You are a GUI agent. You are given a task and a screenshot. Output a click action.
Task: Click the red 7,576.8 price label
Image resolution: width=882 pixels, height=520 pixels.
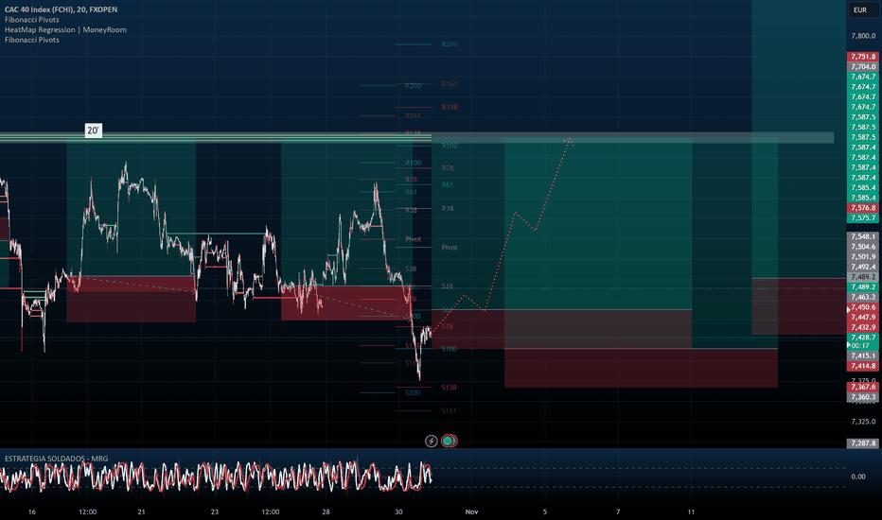click(863, 208)
